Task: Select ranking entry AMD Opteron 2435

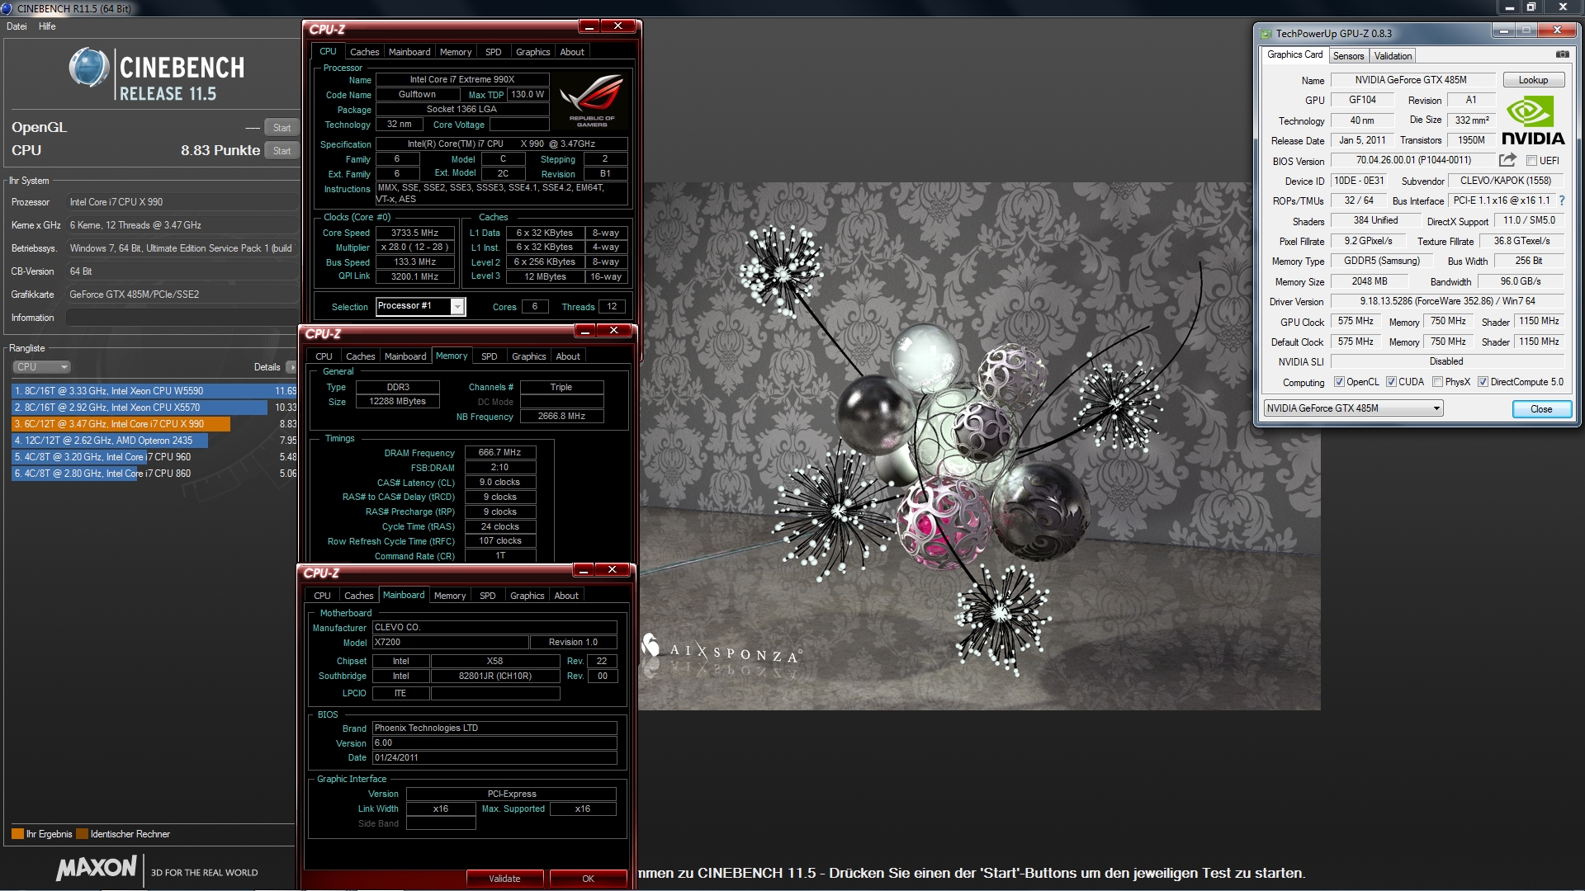Action: 154,441
